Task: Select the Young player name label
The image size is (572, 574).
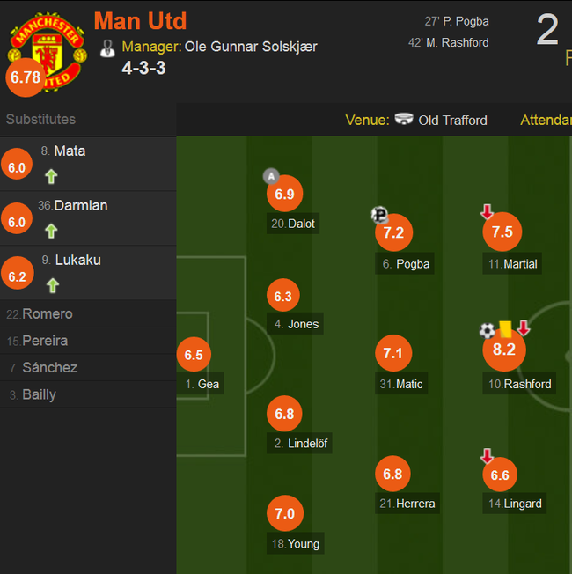Action: click(296, 543)
